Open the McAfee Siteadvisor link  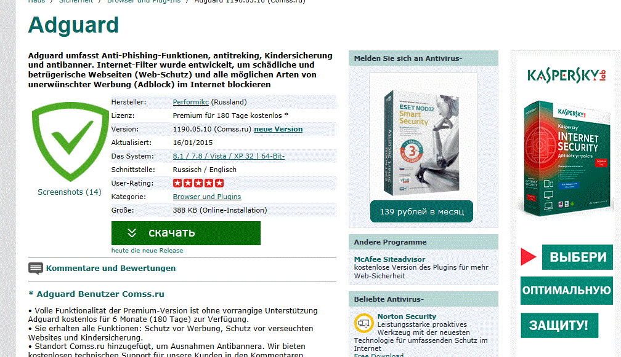(x=390, y=259)
